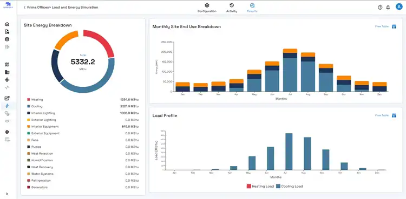This screenshot has height=199, width=406.
Task: Click the document file icon in sidebar
Action: coord(7,32)
